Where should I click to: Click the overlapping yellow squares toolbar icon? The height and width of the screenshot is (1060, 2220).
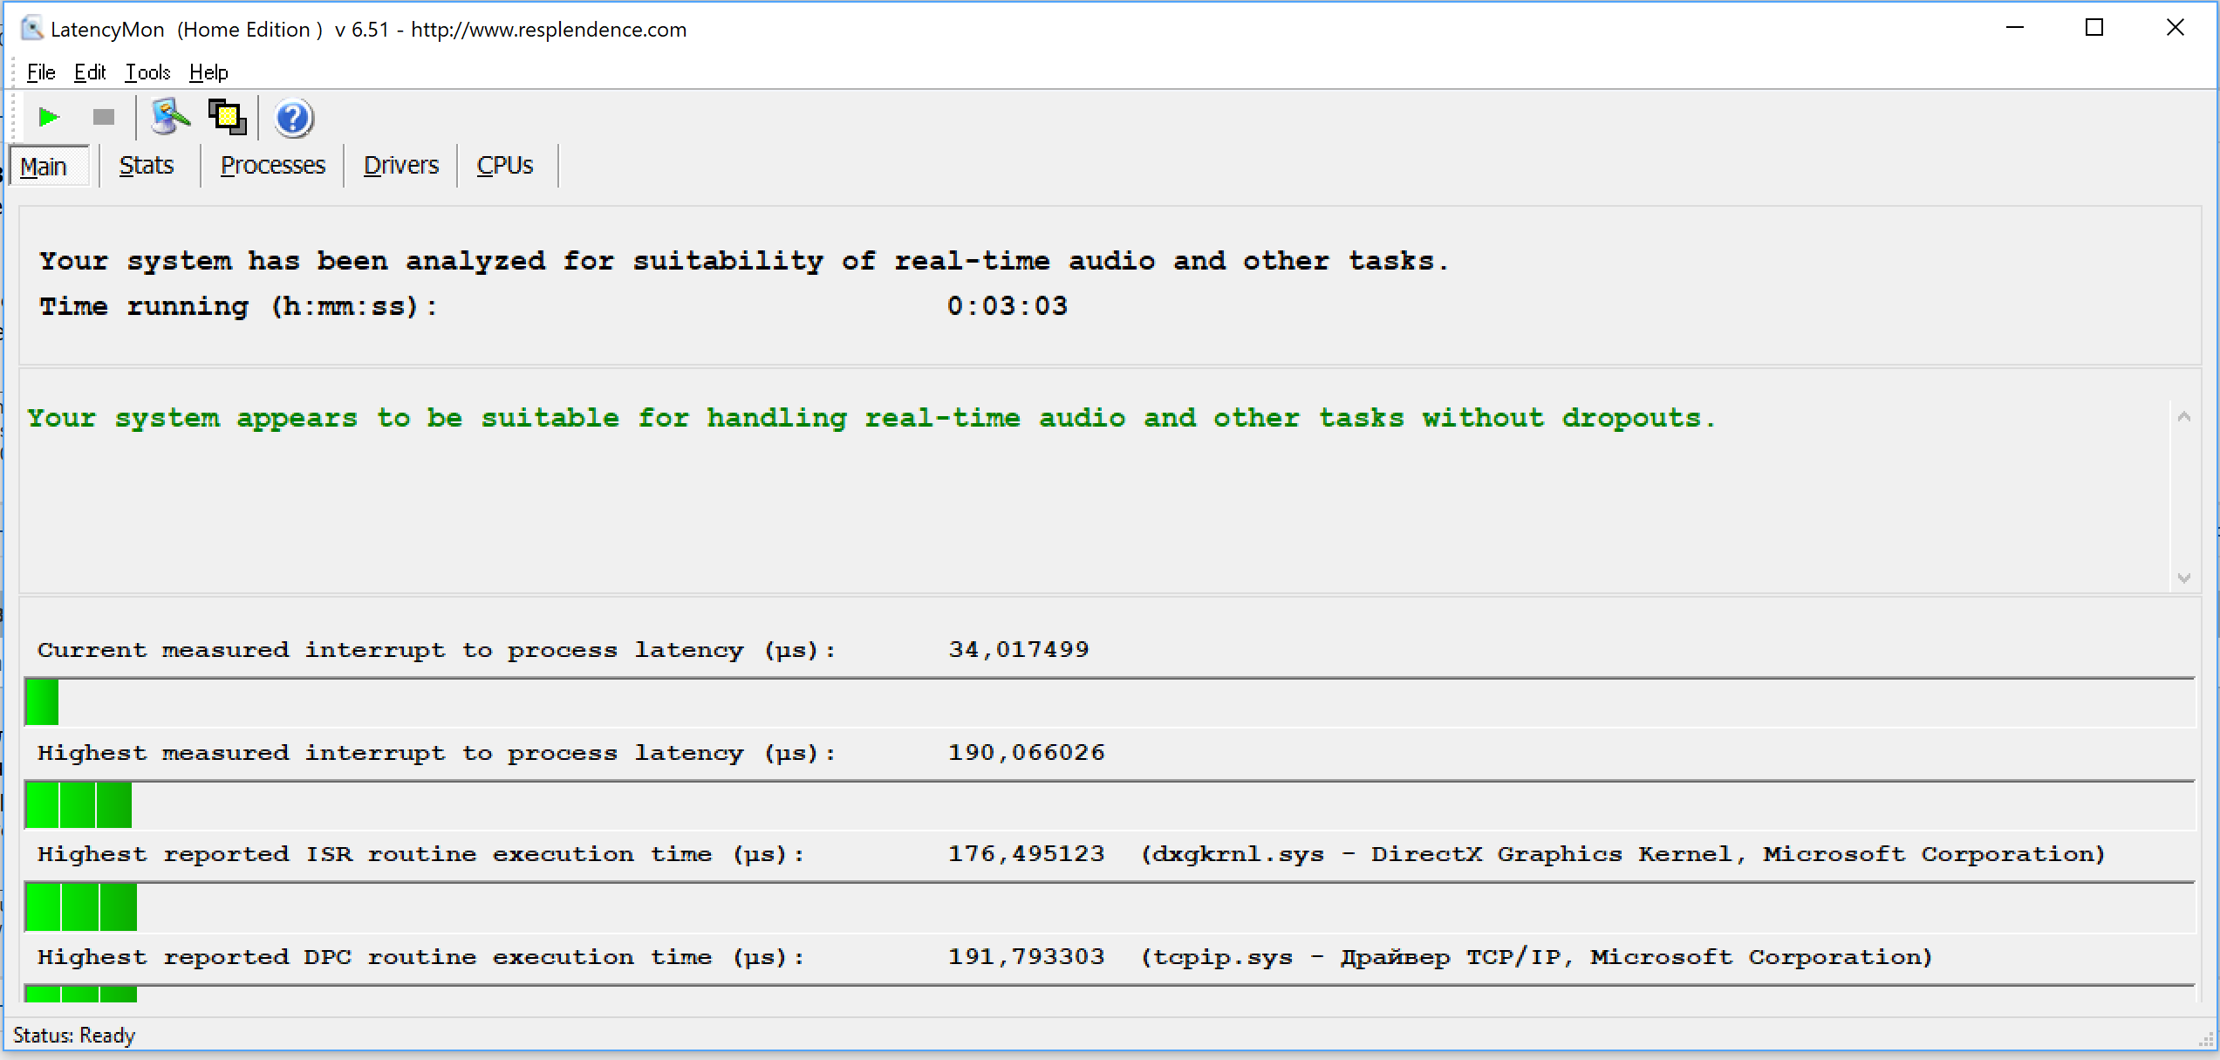click(x=228, y=117)
